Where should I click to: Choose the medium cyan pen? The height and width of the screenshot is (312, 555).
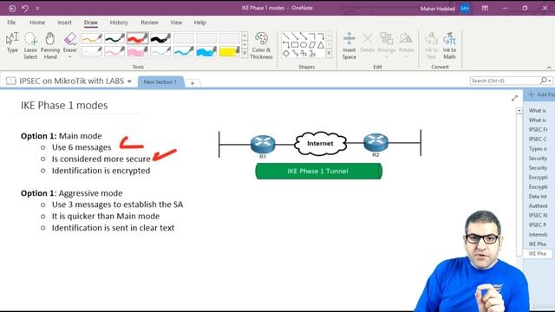pos(183,52)
